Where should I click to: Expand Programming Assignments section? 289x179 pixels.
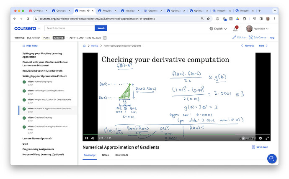38,149
